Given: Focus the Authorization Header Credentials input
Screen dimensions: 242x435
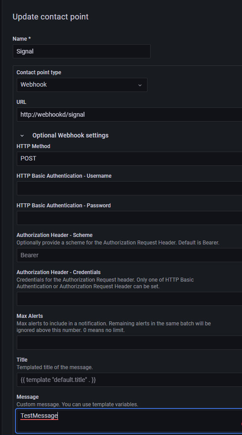Looking at the screenshot, I should (x=129, y=299).
